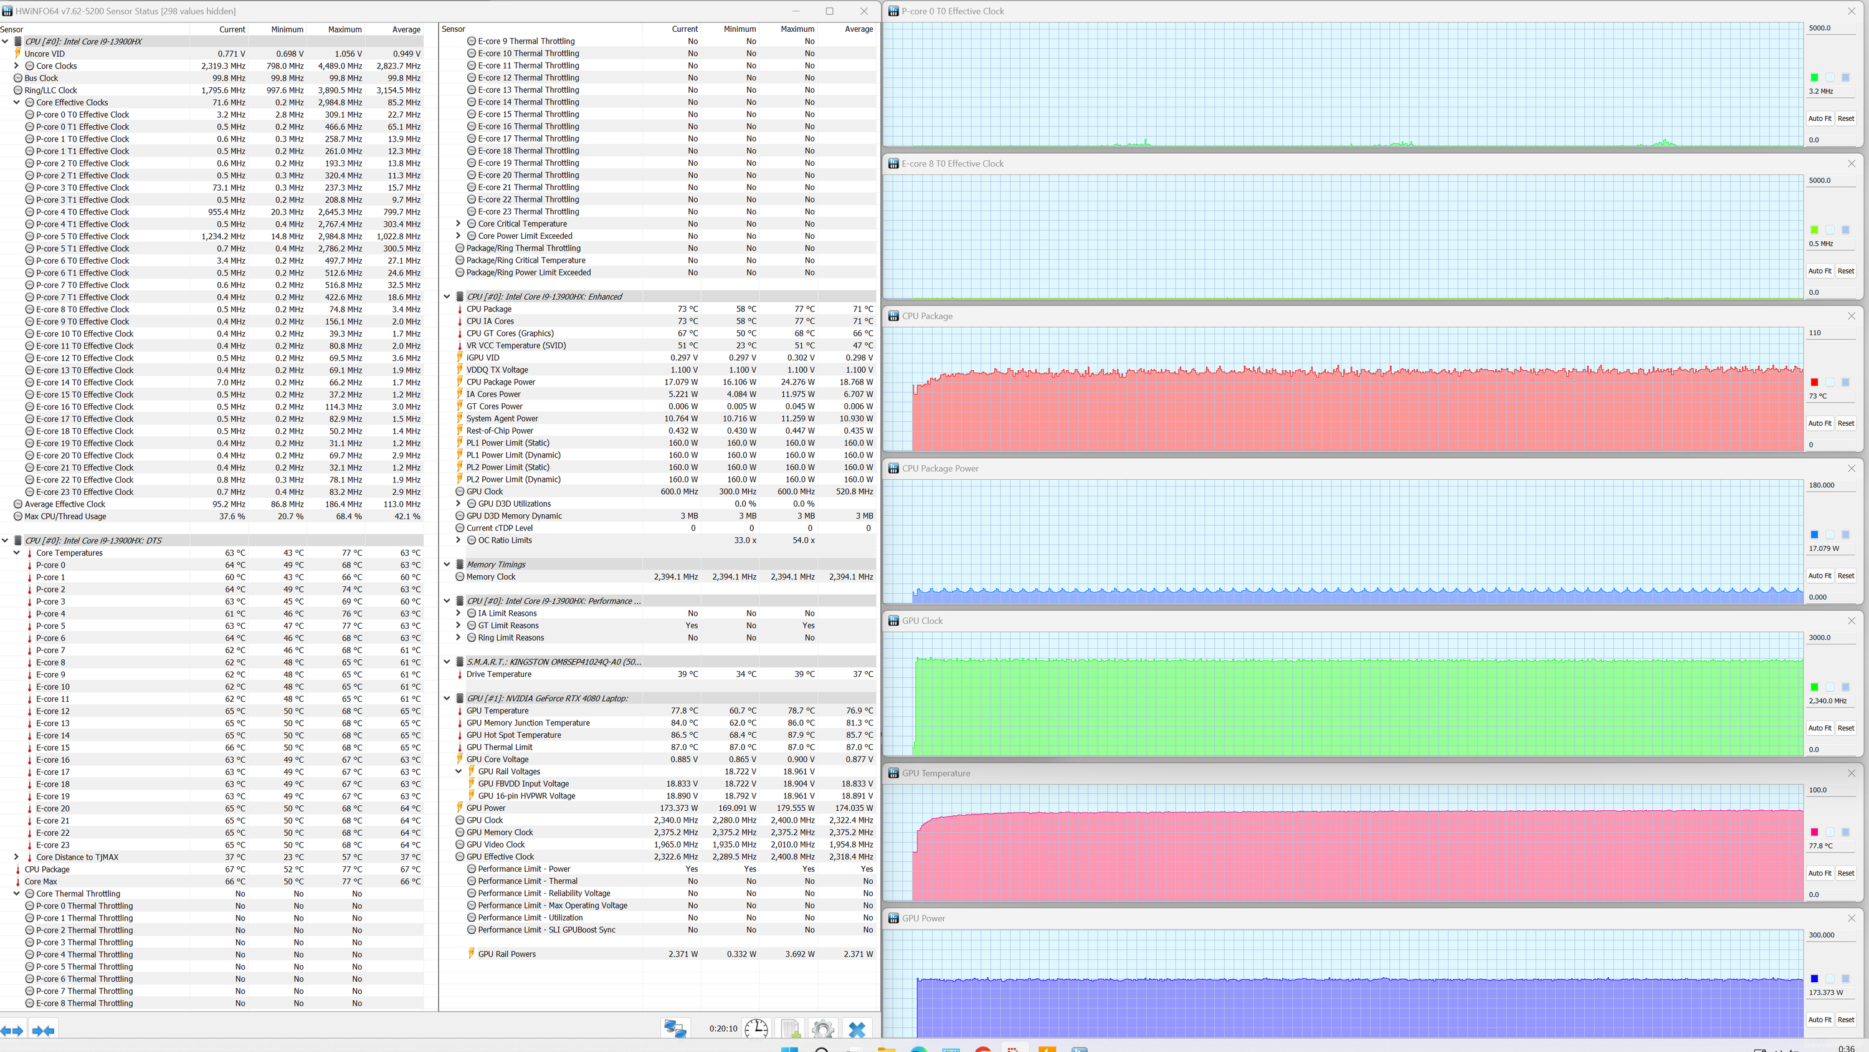1869x1052 pixels.
Task: Click the green color swatch on GPU Clock graph
Action: tap(1814, 687)
